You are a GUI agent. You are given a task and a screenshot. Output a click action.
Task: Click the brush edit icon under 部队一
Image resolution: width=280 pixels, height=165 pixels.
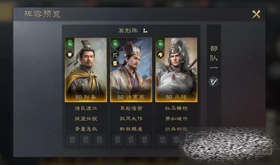pos(214,82)
